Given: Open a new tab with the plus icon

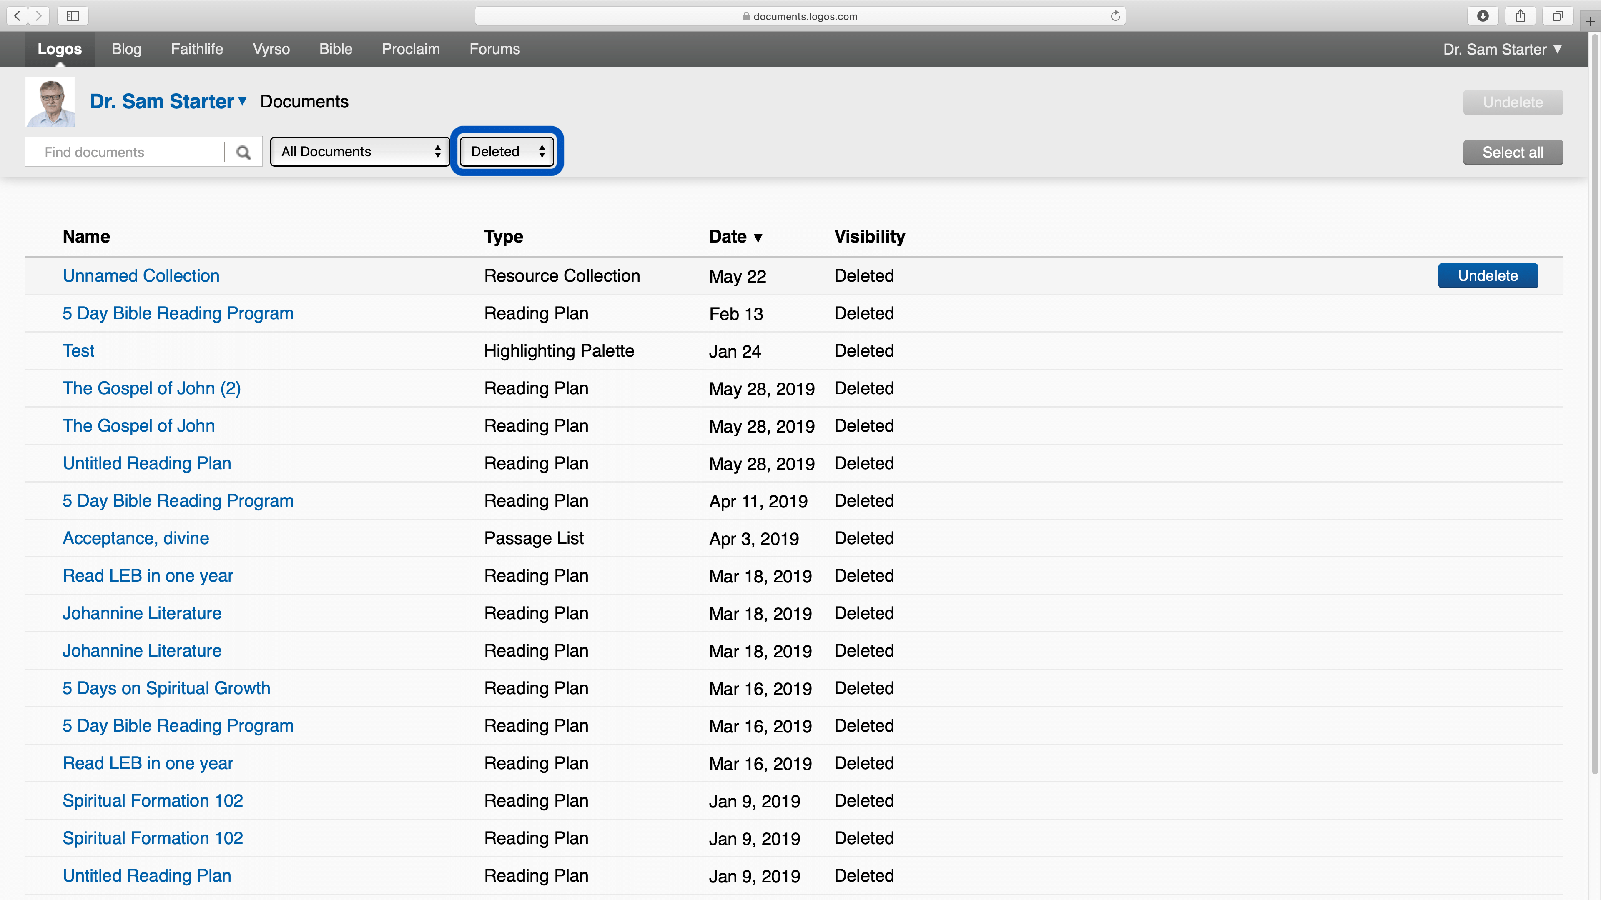Looking at the screenshot, I should [x=1591, y=21].
